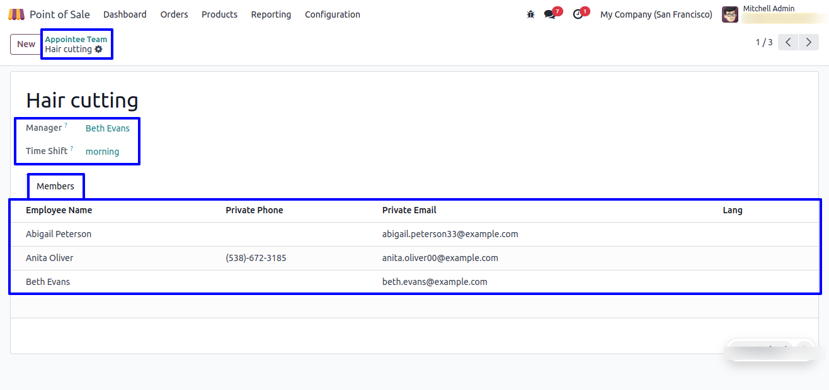Open the Beth Evans manager link
829x390 pixels.
[x=108, y=128]
